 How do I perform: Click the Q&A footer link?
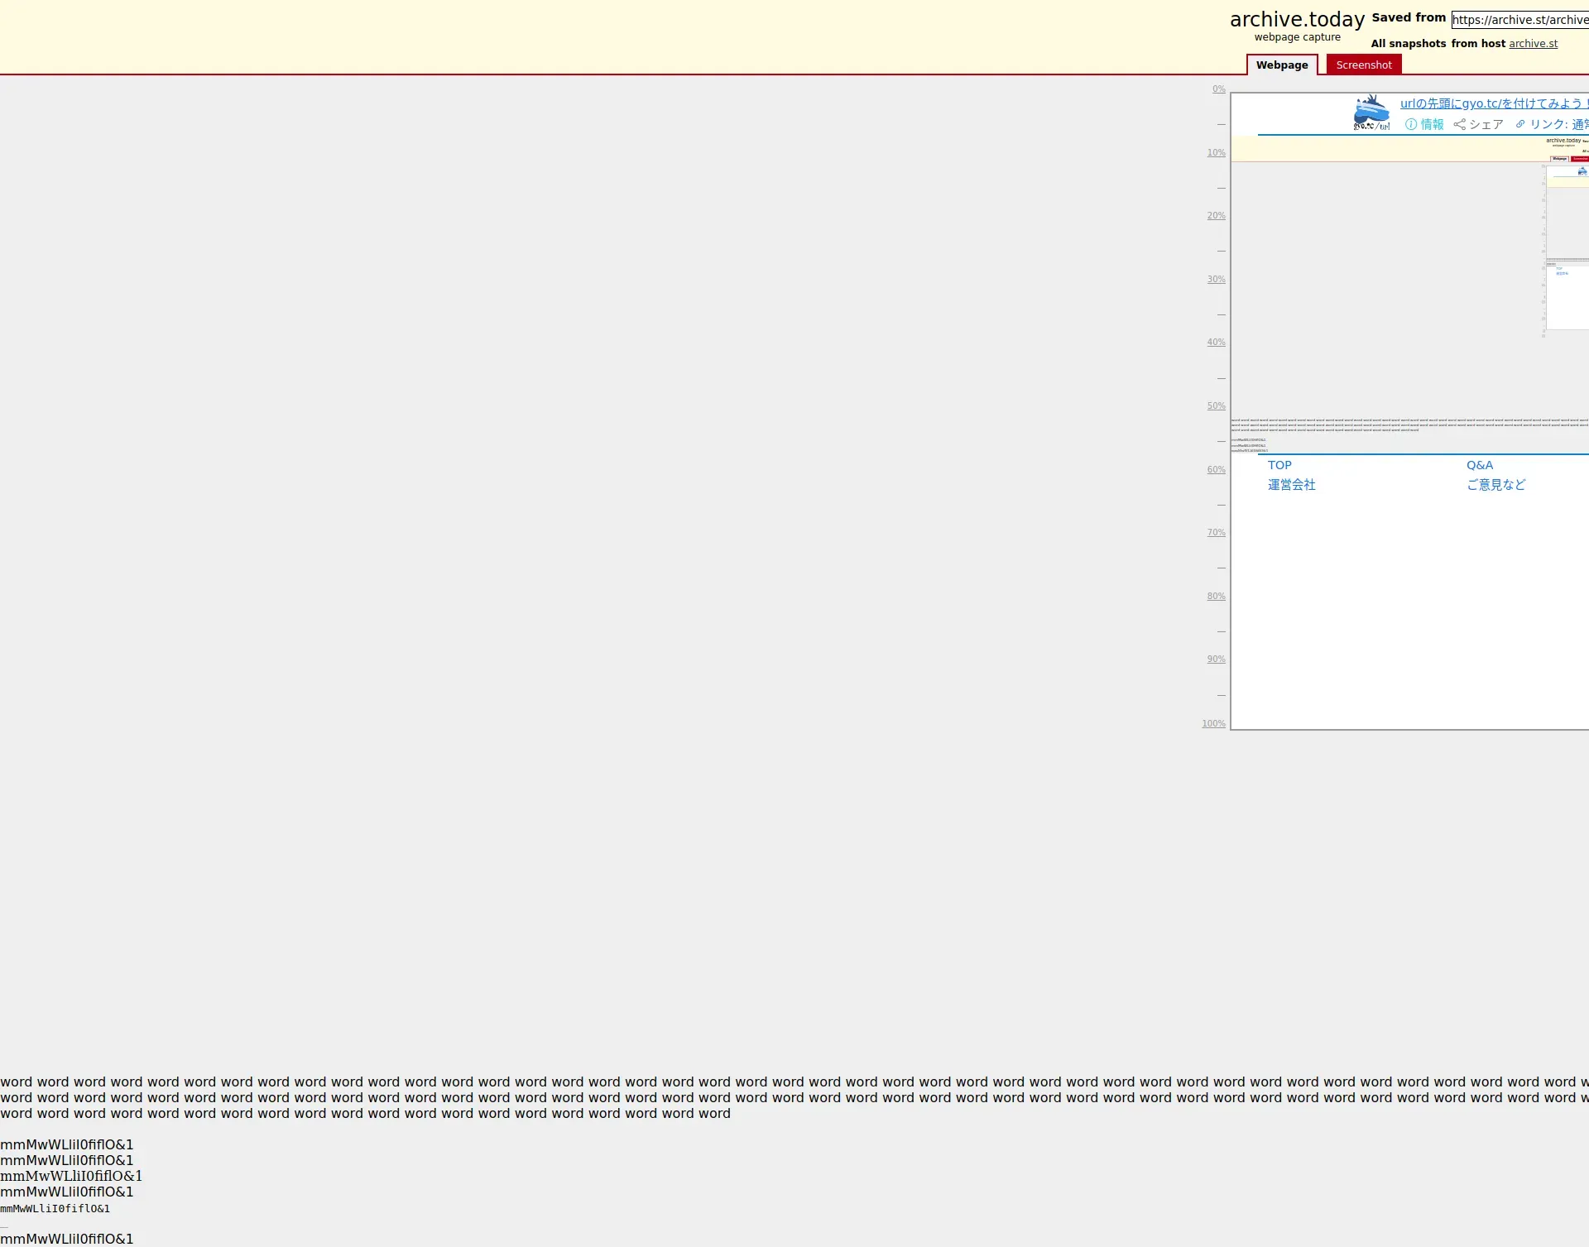1480,465
